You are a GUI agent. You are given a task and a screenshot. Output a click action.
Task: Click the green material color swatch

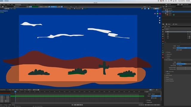(35, 7)
